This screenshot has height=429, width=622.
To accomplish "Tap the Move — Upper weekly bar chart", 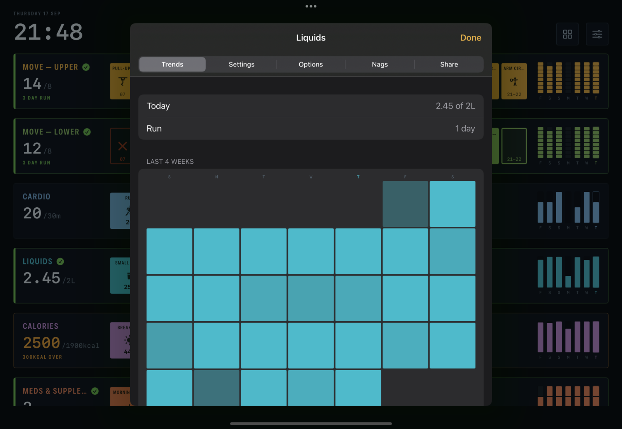I will pyautogui.click(x=568, y=81).
